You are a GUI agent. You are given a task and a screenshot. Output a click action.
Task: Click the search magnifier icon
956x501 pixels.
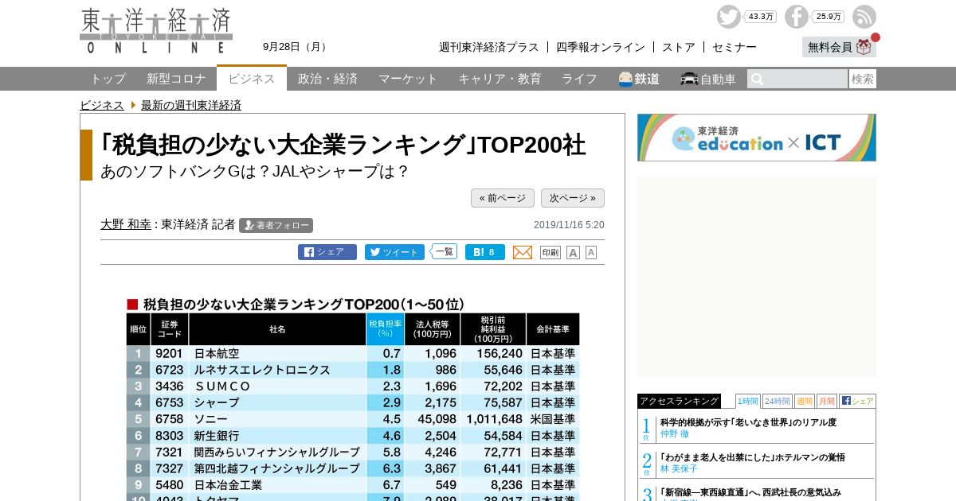click(x=757, y=79)
